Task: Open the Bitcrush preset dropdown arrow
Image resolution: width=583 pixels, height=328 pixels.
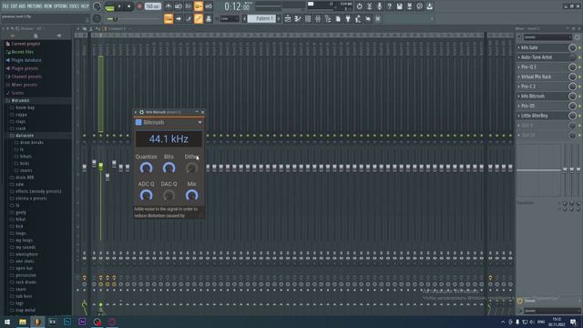Action: (x=199, y=122)
